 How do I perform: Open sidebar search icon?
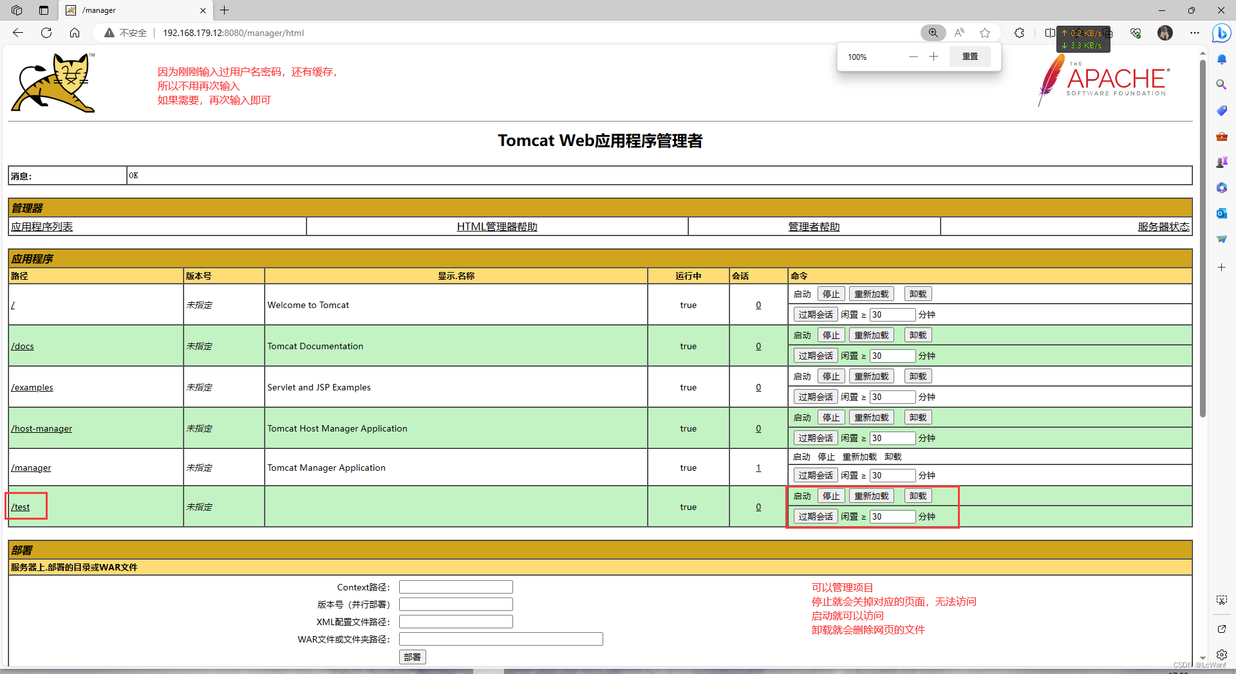pyautogui.click(x=1222, y=85)
